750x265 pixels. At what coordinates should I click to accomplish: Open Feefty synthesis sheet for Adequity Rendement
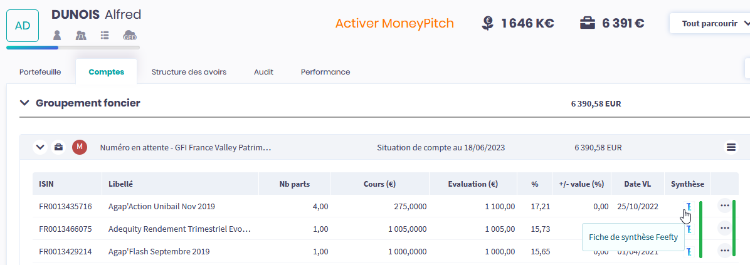689,229
